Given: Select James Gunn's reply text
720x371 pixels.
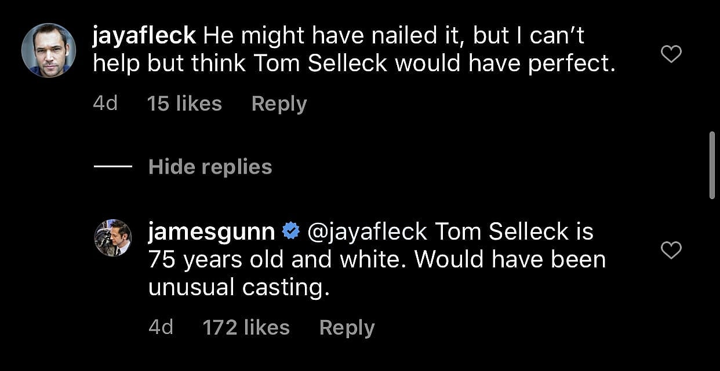Looking at the screenshot, I should (x=377, y=259).
